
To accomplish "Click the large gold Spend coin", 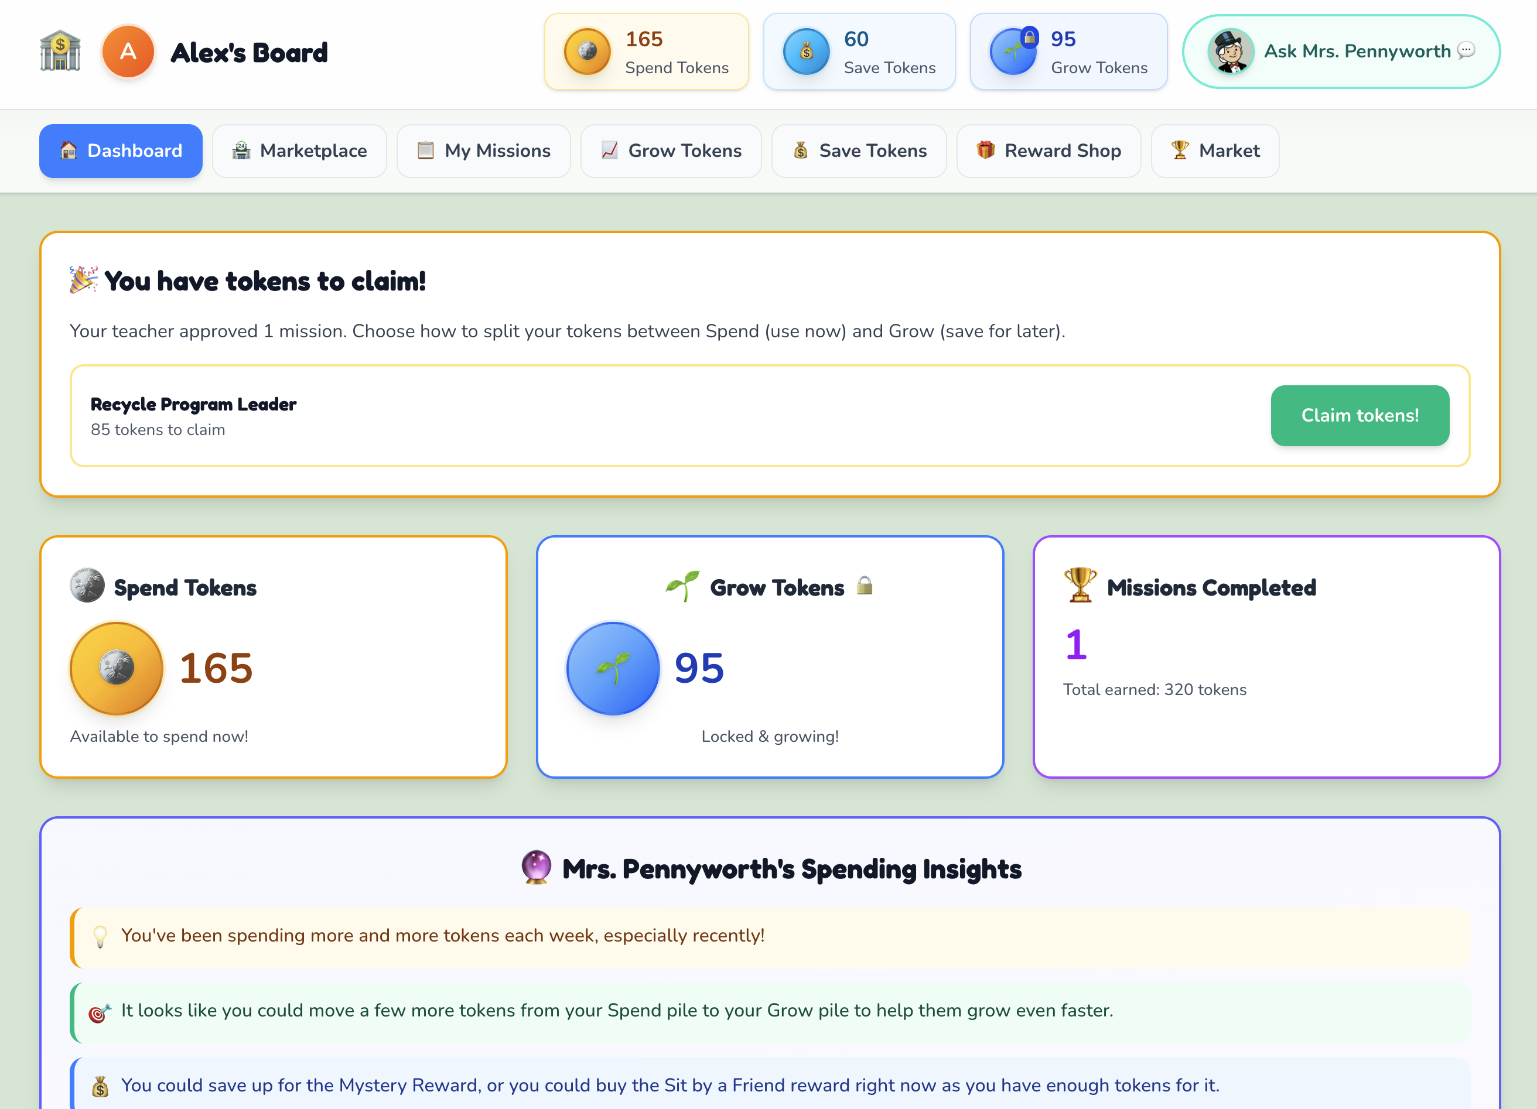I will tap(117, 669).
